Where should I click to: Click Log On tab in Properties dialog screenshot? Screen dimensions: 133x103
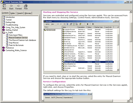tap(53, 97)
